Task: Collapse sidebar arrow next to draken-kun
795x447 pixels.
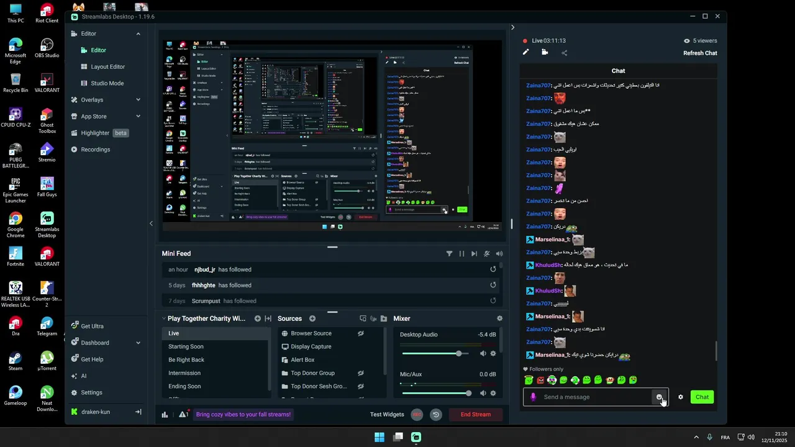Action: tap(138, 412)
